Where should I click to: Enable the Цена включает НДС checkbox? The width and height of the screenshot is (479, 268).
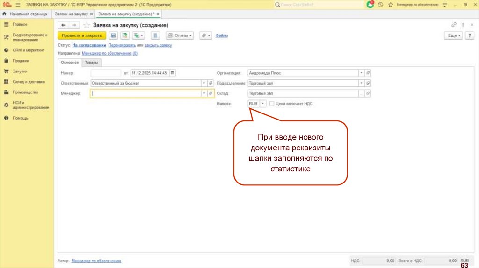click(272, 103)
